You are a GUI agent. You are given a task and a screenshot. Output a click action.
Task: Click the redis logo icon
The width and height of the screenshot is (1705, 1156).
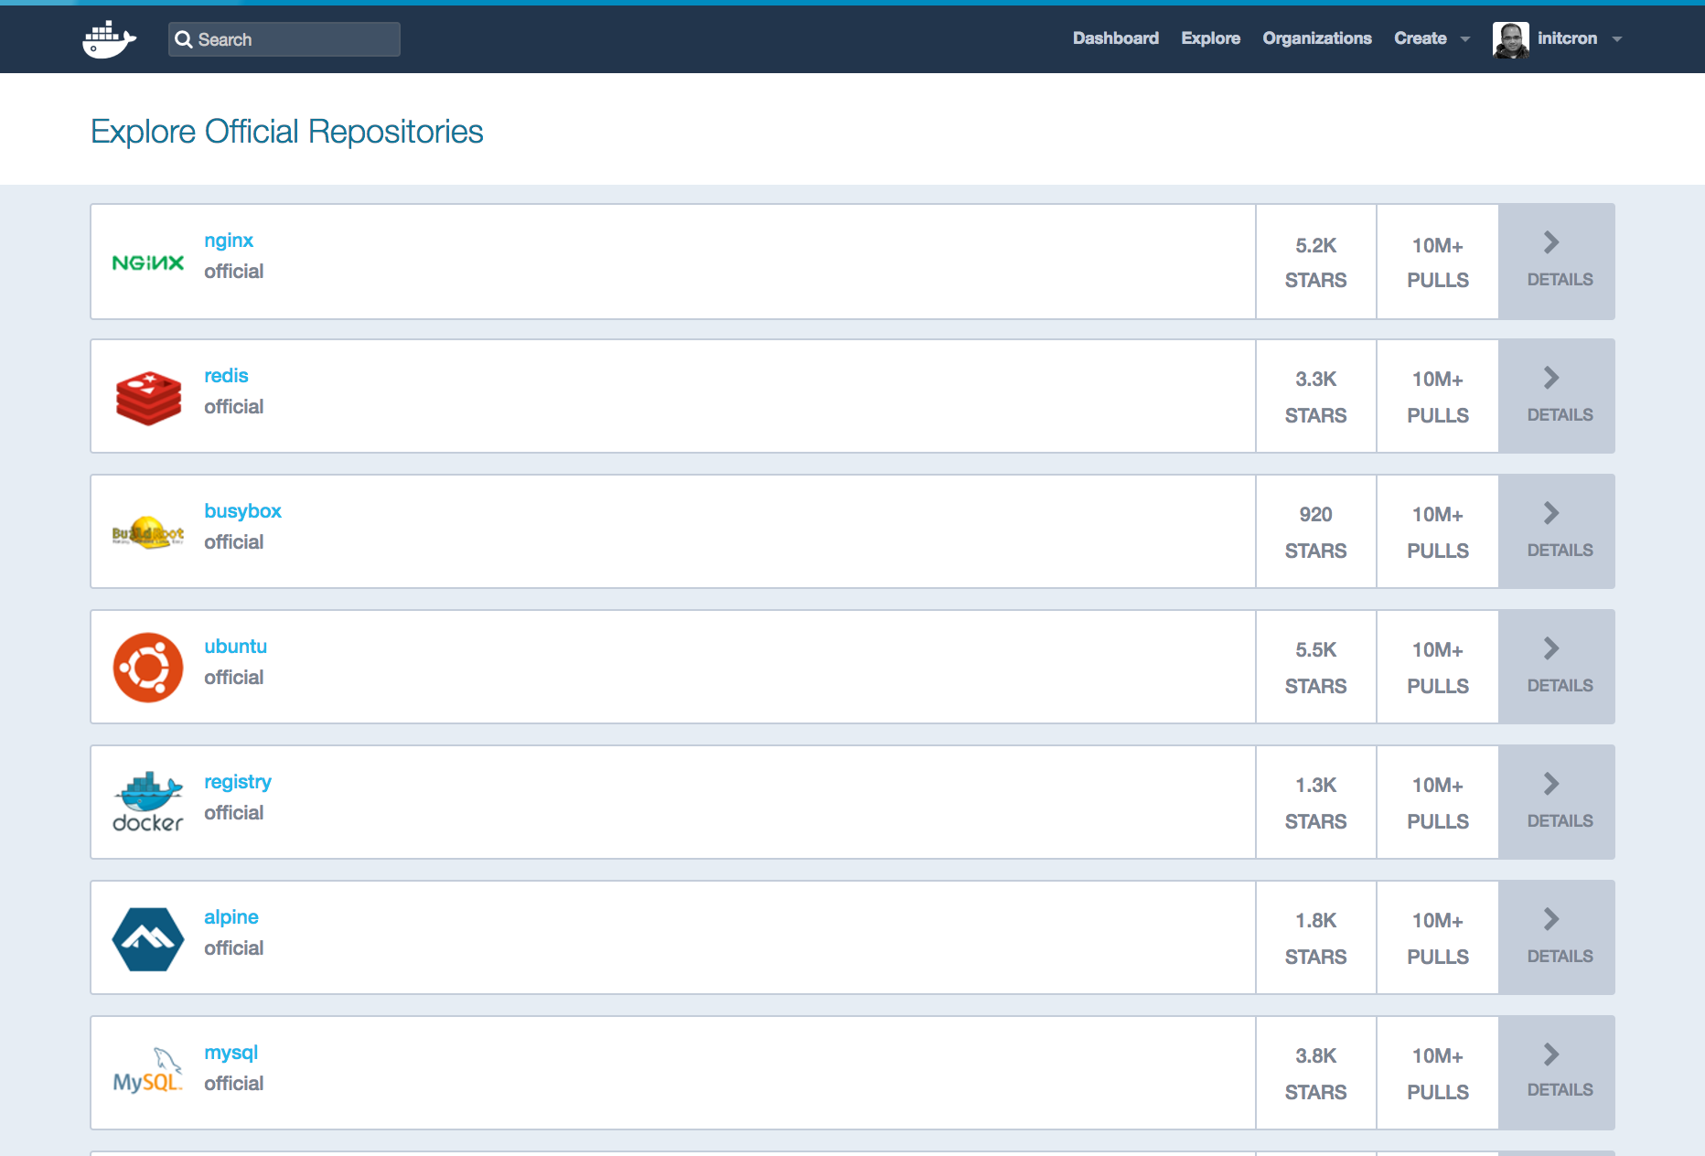click(148, 398)
